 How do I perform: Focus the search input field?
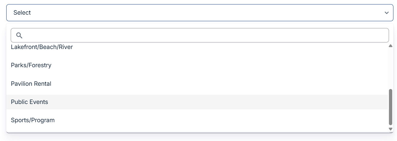coord(205,36)
